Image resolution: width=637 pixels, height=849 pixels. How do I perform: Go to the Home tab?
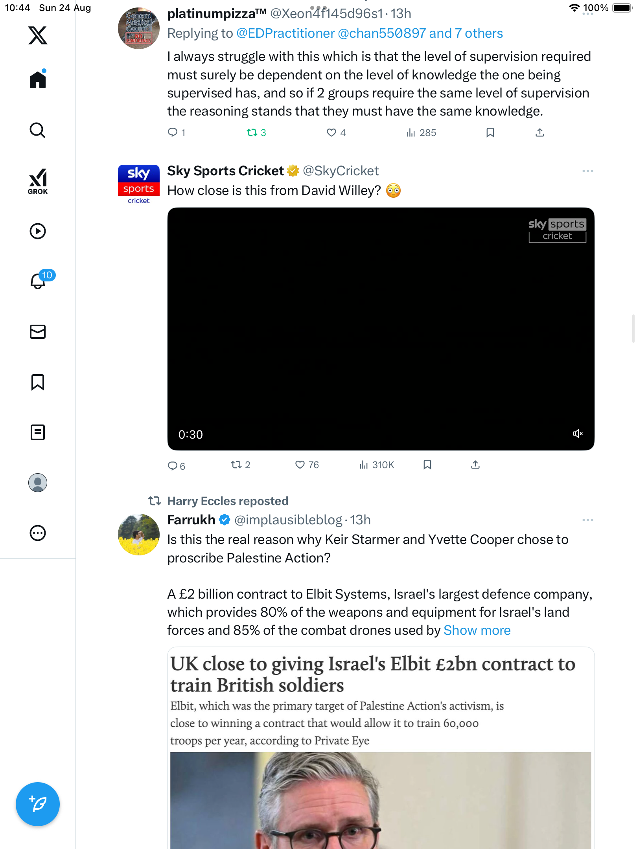click(x=38, y=80)
